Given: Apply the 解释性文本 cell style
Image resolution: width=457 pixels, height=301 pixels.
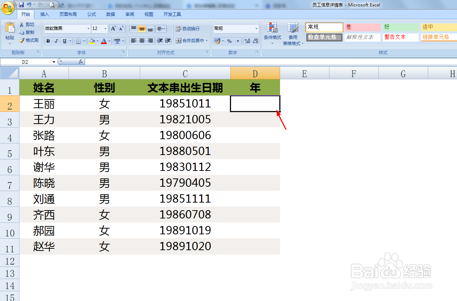Looking at the screenshot, I should pos(362,37).
